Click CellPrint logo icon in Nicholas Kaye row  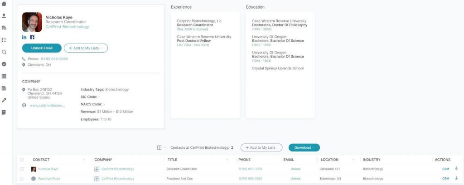coord(97,169)
